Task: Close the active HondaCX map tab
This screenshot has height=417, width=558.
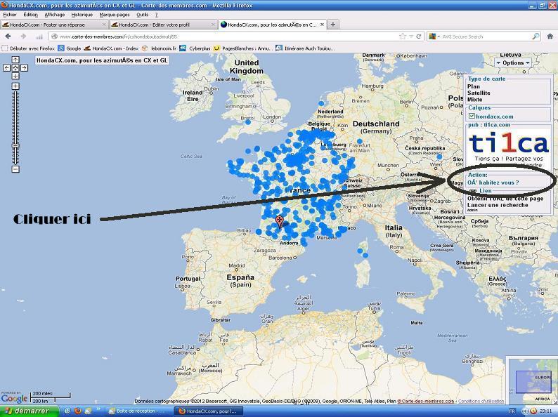Action: coord(322,25)
